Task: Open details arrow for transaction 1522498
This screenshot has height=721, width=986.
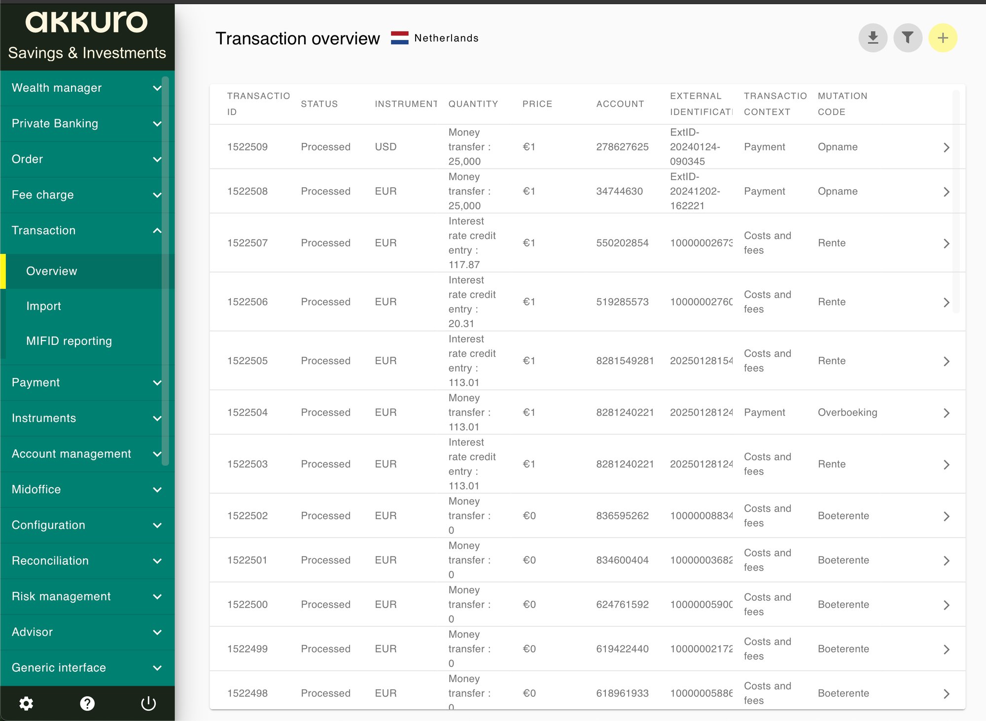Action: 946,693
